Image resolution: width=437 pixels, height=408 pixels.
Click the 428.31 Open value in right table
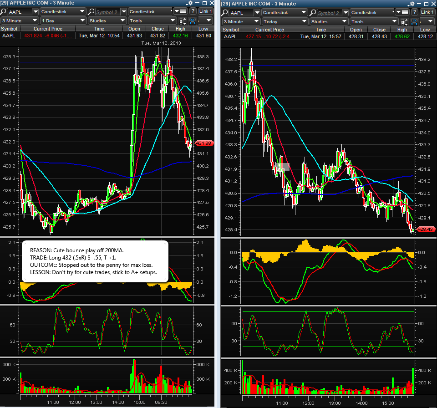356,36
